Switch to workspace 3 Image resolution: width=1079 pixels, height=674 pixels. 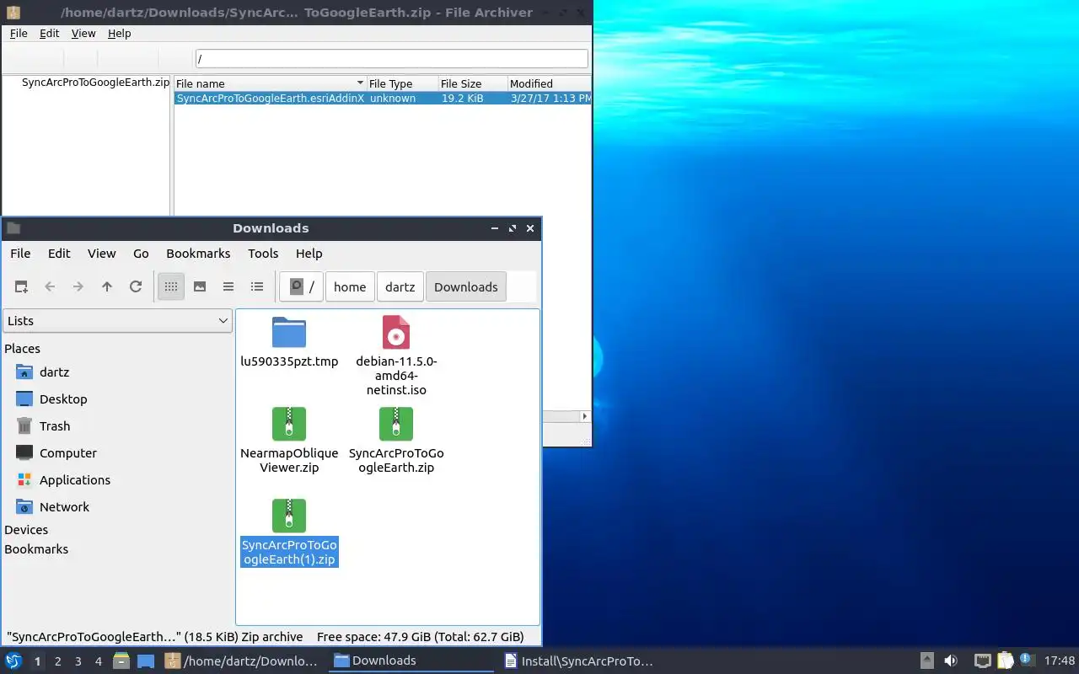[78, 661]
